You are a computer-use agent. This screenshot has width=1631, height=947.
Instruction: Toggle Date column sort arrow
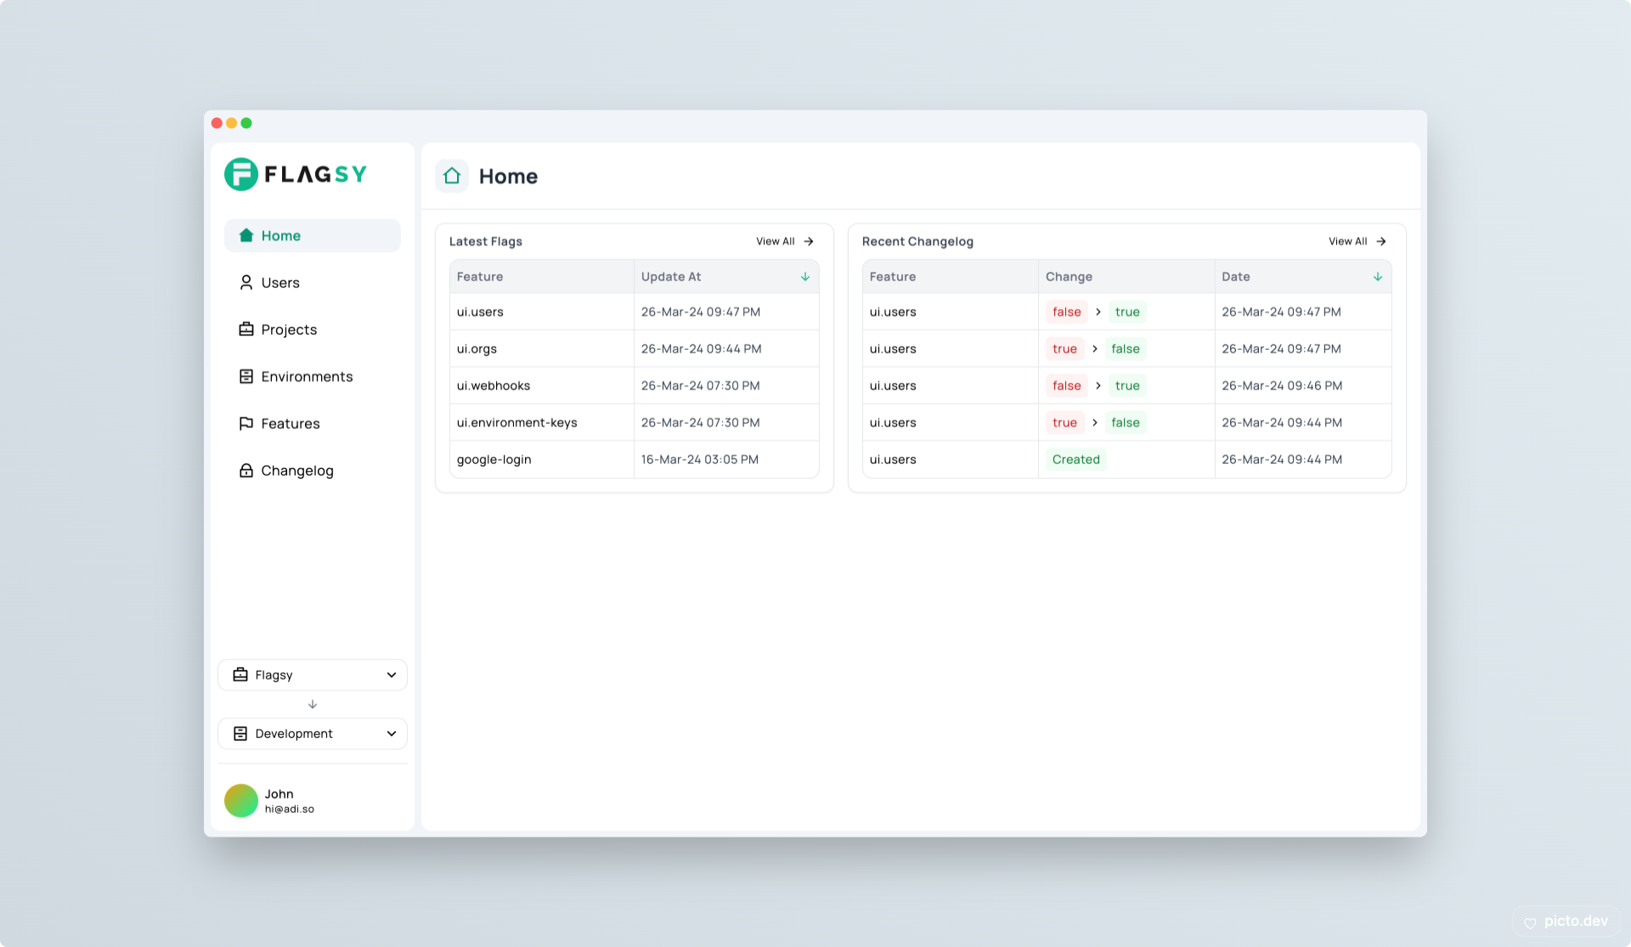(1377, 277)
